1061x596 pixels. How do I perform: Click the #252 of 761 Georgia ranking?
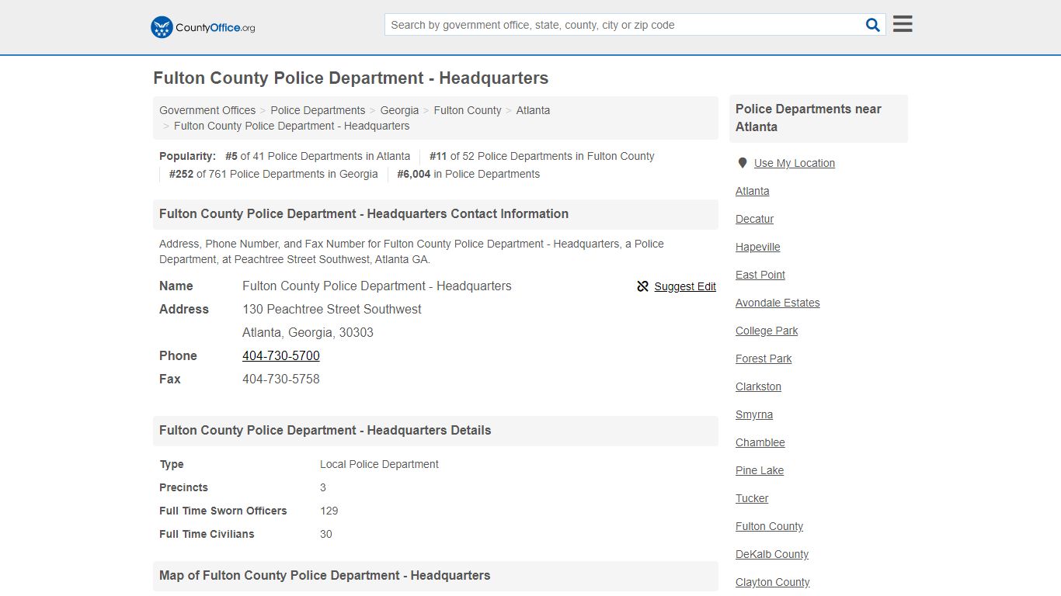273,174
